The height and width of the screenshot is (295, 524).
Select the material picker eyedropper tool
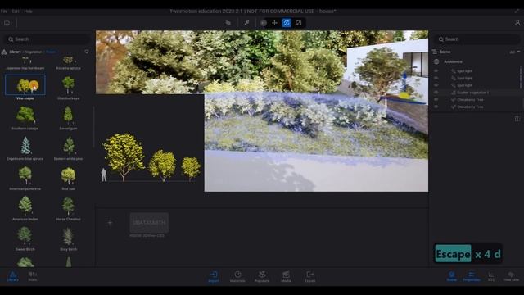tap(246, 23)
